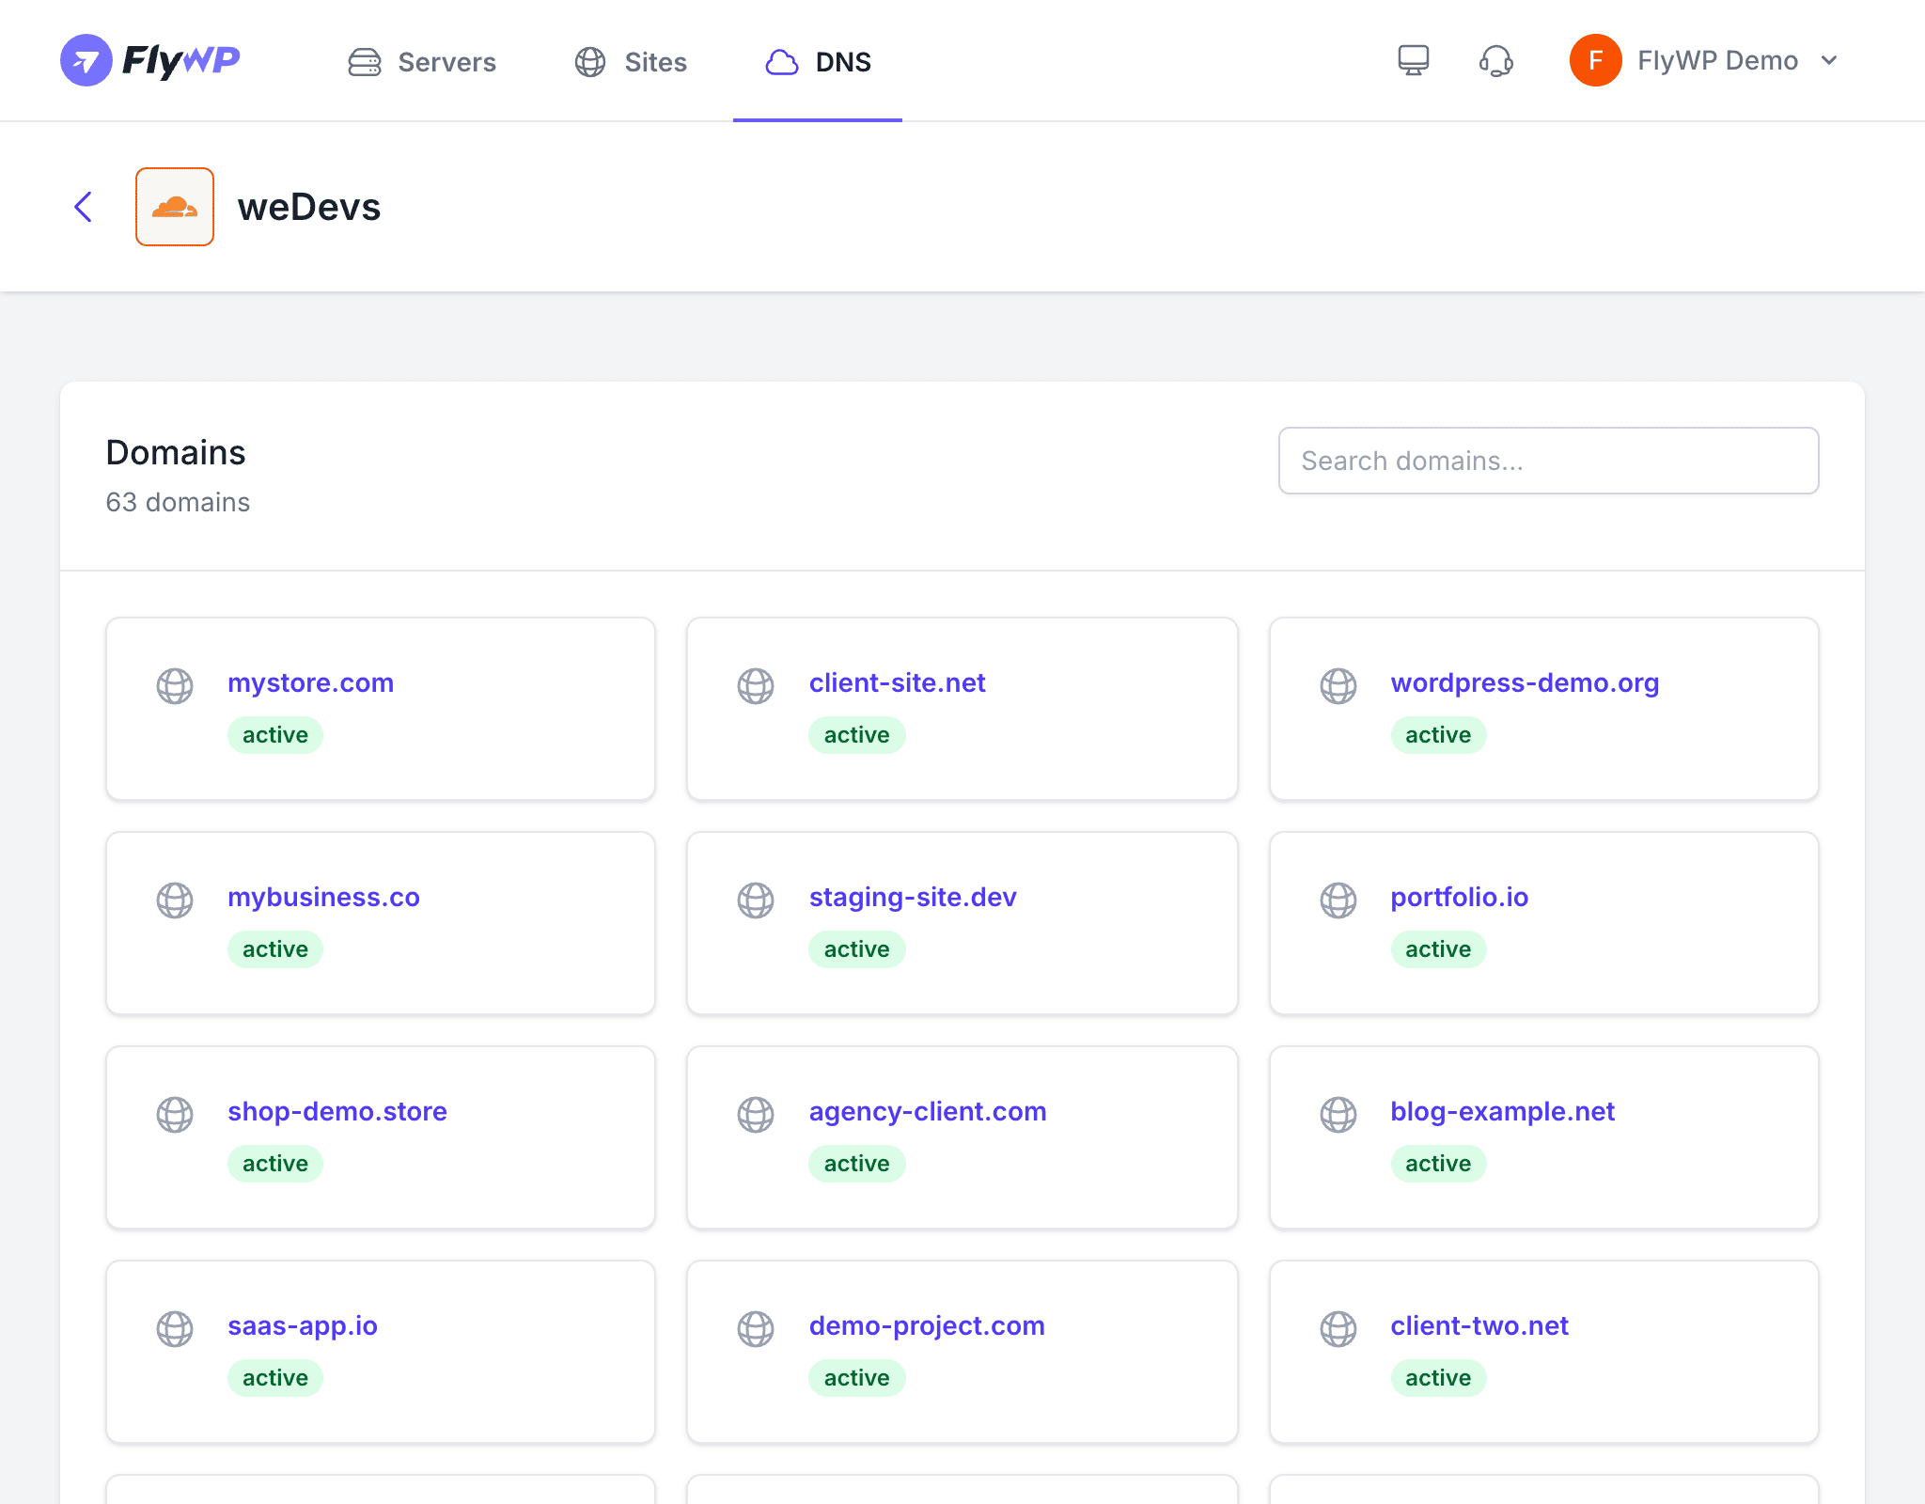Image resolution: width=1925 pixels, height=1504 pixels.
Task: Open client-site.net domain
Action: [897, 682]
